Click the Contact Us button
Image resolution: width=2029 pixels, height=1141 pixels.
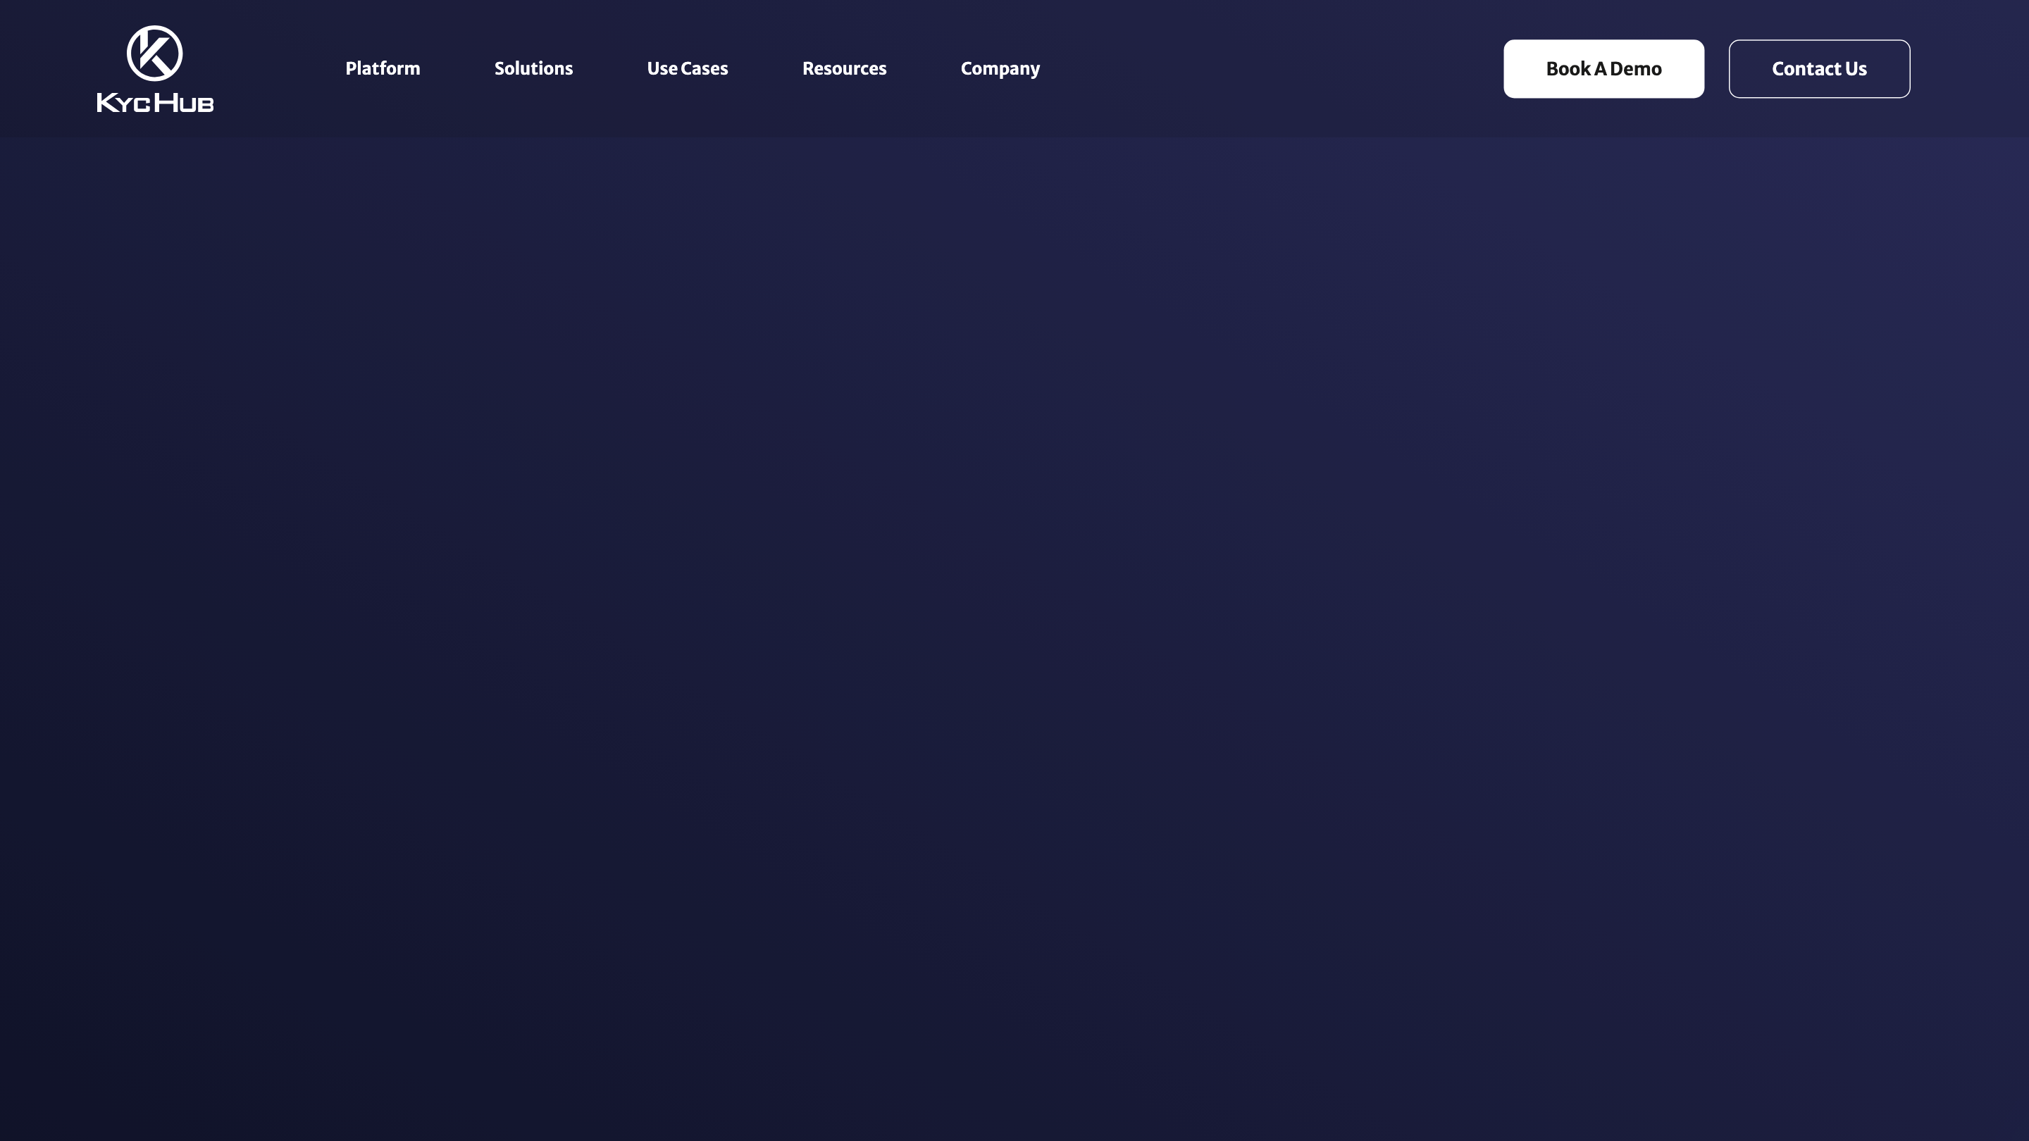[x=1820, y=68]
